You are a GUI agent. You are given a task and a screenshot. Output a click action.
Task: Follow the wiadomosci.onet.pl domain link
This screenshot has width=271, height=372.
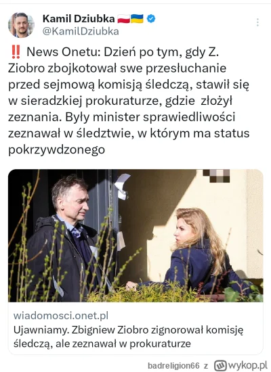[61, 316]
